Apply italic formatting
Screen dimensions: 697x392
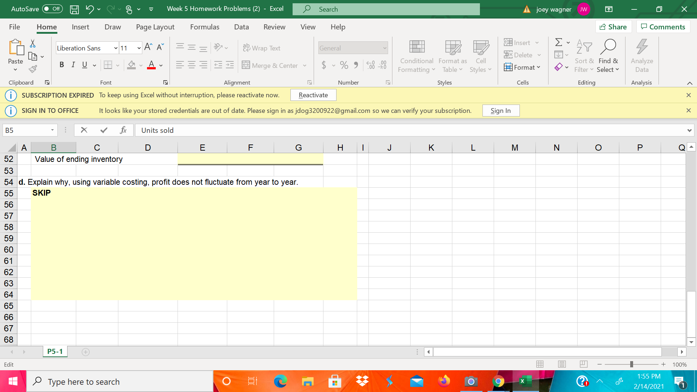[73, 65]
